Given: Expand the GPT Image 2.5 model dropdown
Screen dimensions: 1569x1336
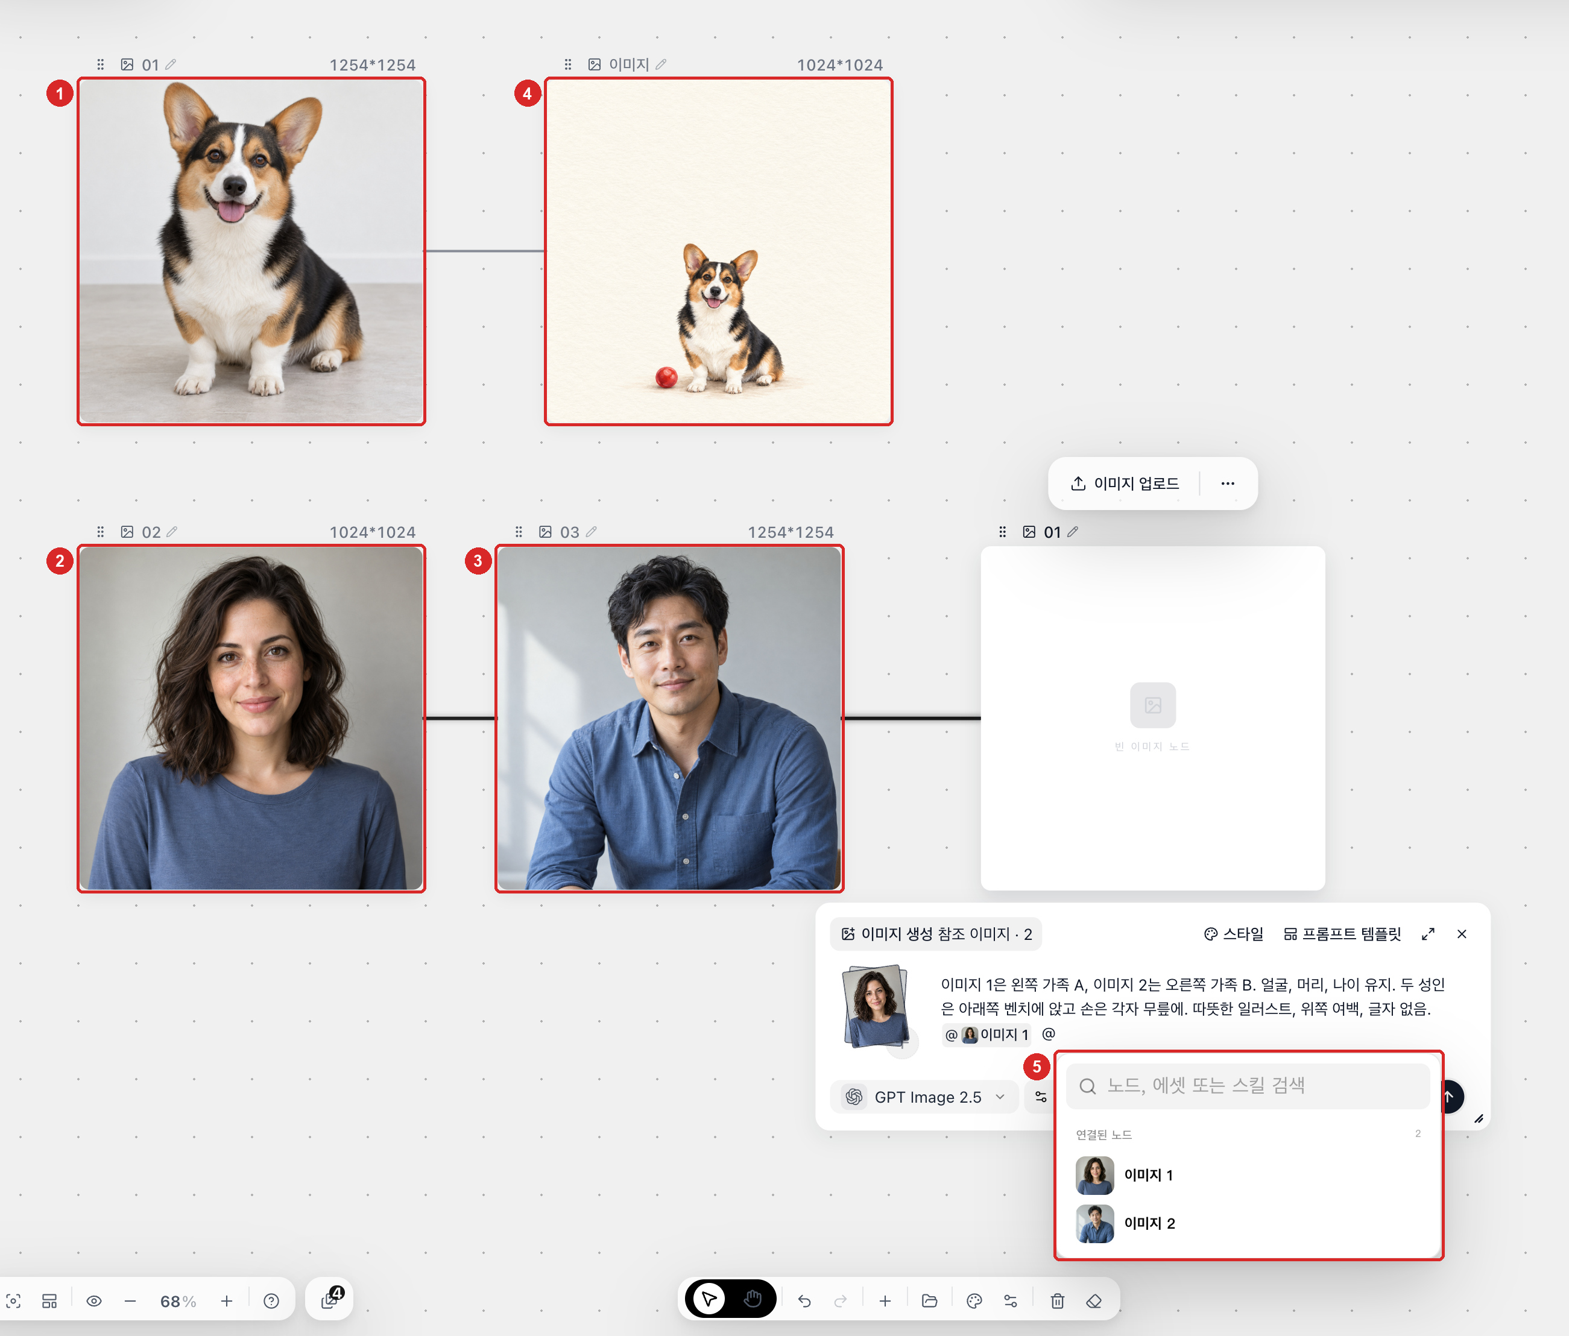Looking at the screenshot, I should [924, 1097].
